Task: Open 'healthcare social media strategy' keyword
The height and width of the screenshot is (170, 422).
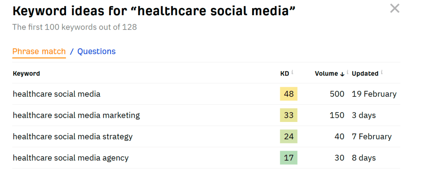Action: (73, 137)
